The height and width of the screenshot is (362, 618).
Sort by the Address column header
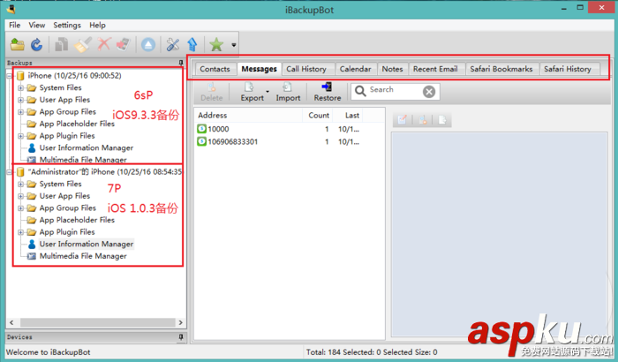249,115
